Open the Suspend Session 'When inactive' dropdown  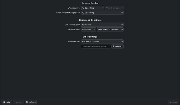coord(93,8)
